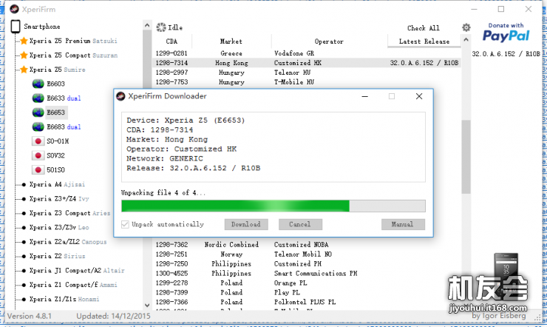
Task: Sort by the Operator column header
Action: coord(329,41)
